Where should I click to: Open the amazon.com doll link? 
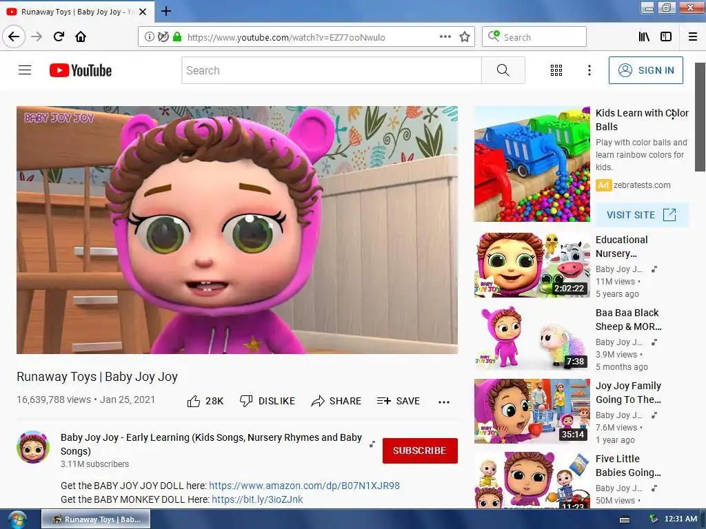pyautogui.click(x=304, y=486)
